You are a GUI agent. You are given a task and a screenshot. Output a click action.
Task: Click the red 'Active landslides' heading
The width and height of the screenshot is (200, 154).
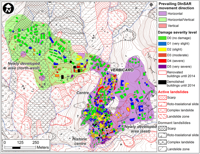point(173,92)
